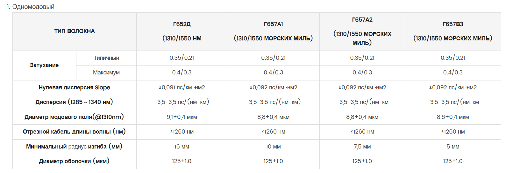Click 'Диаметр оболочки (мкм)' row label
The height and width of the screenshot is (173, 506).
click(x=75, y=161)
